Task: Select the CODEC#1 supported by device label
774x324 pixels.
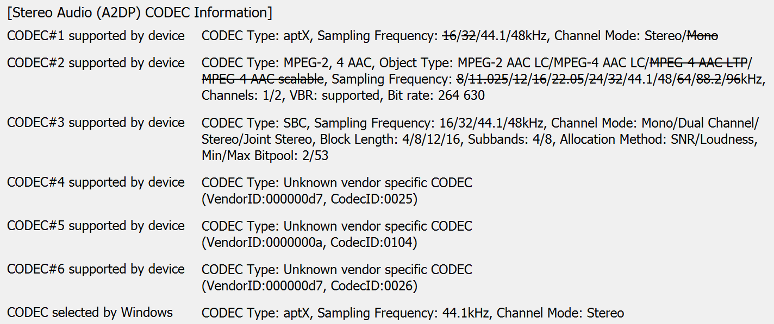Action: 96,36
